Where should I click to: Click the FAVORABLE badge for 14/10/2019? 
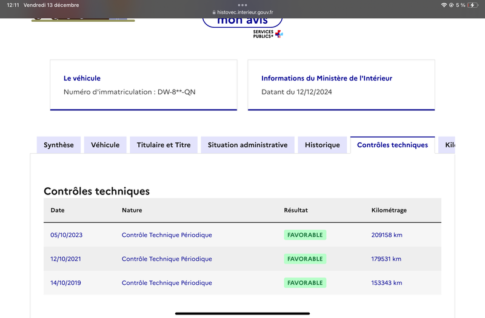pos(305,283)
